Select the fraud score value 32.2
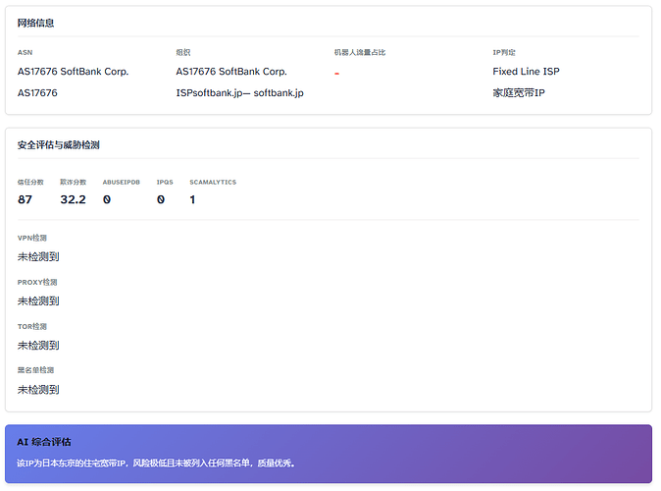 pos(73,199)
